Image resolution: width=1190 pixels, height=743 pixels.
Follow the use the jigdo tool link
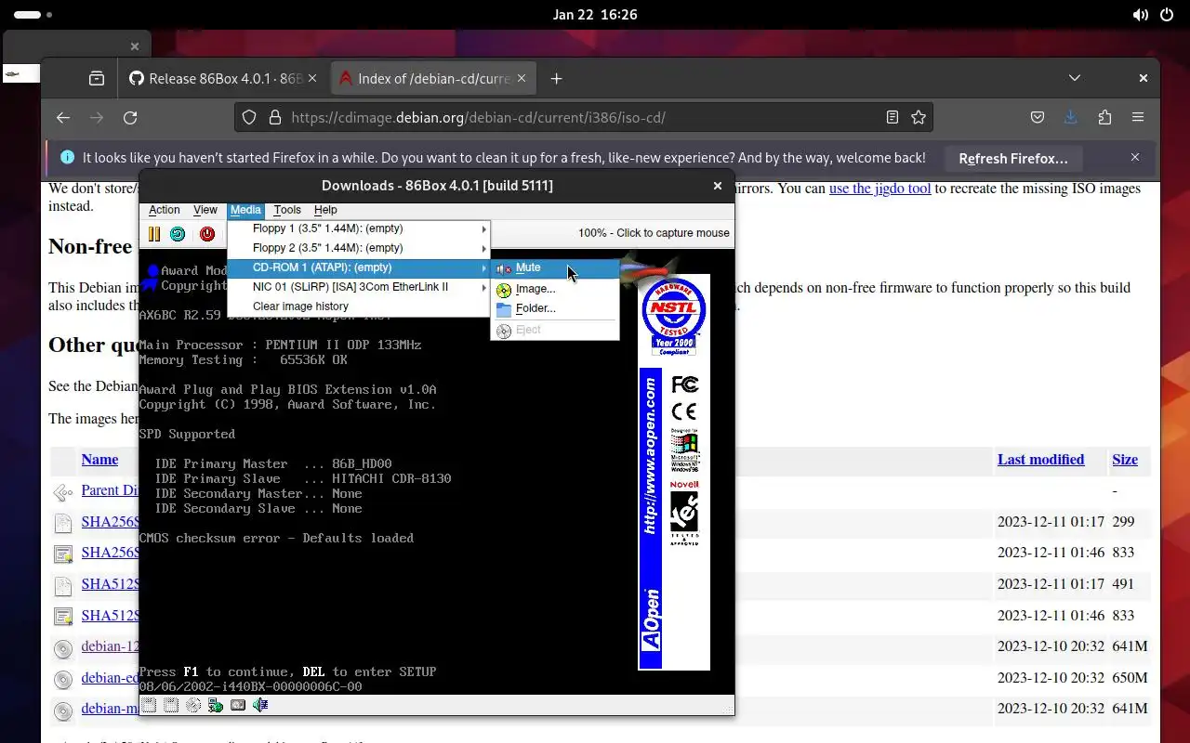coord(879,188)
